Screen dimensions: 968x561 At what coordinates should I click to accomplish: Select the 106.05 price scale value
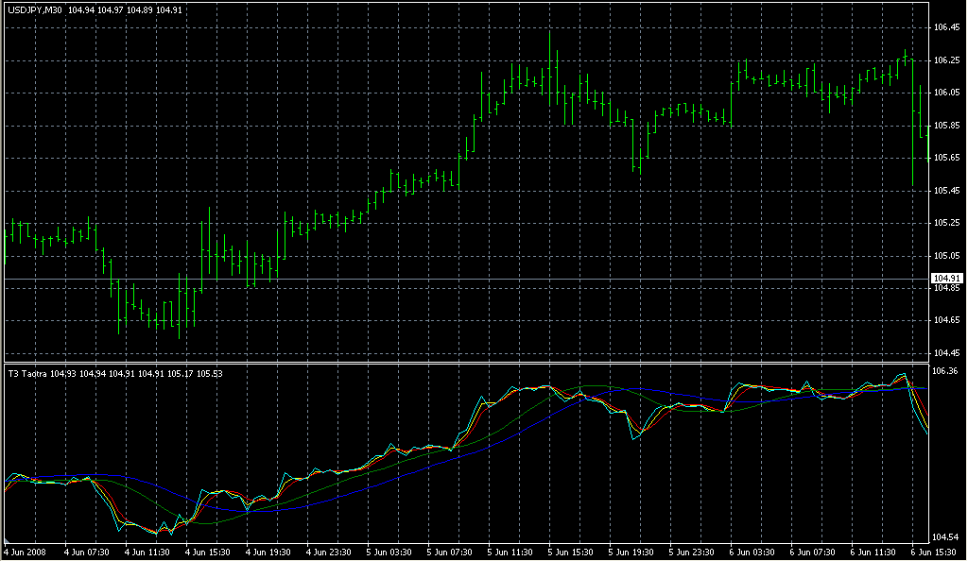coord(946,93)
